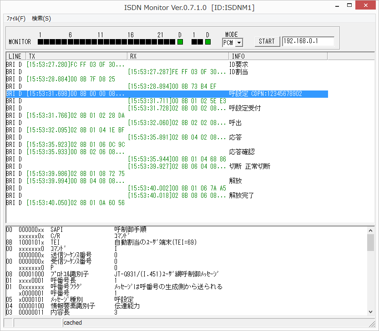
Task: Click the decode pane scrollbar down arrow
Action: coord(370,311)
